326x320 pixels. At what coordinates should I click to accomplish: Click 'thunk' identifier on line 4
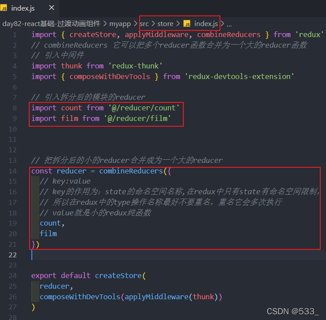pos(72,66)
